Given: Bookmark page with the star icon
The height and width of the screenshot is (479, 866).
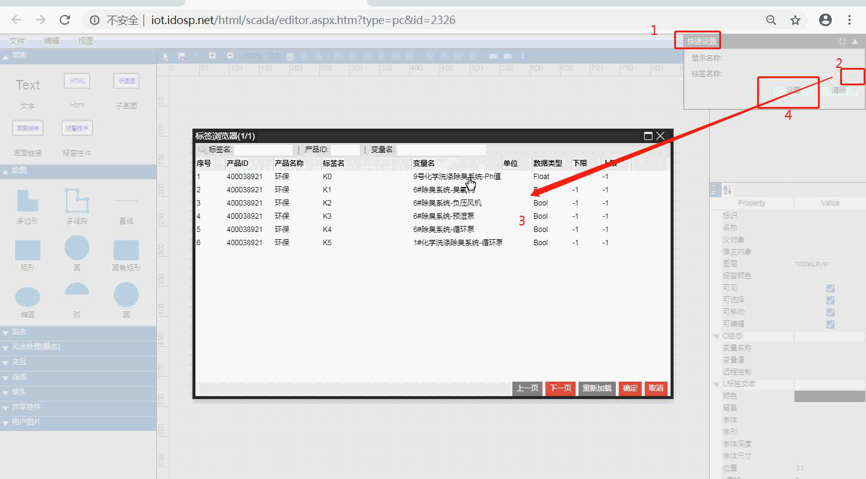Looking at the screenshot, I should (x=795, y=20).
